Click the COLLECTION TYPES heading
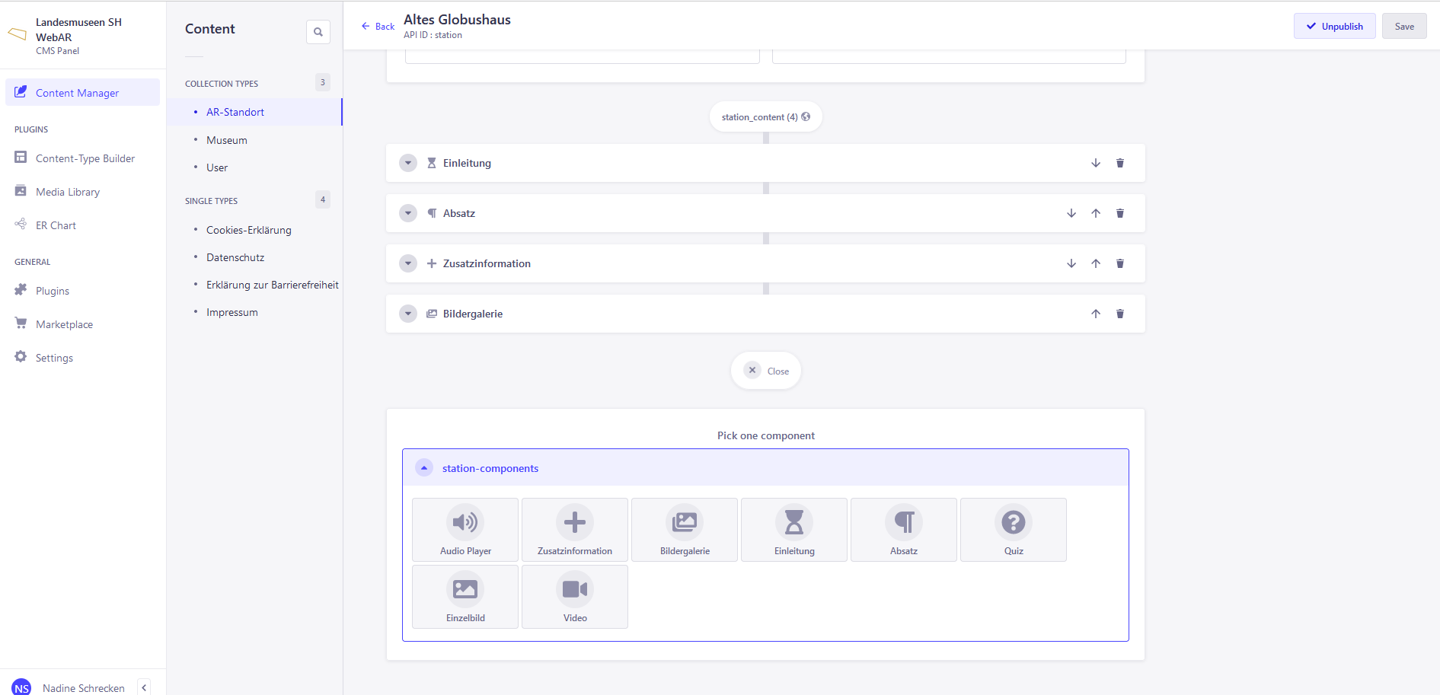 point(222,84)
